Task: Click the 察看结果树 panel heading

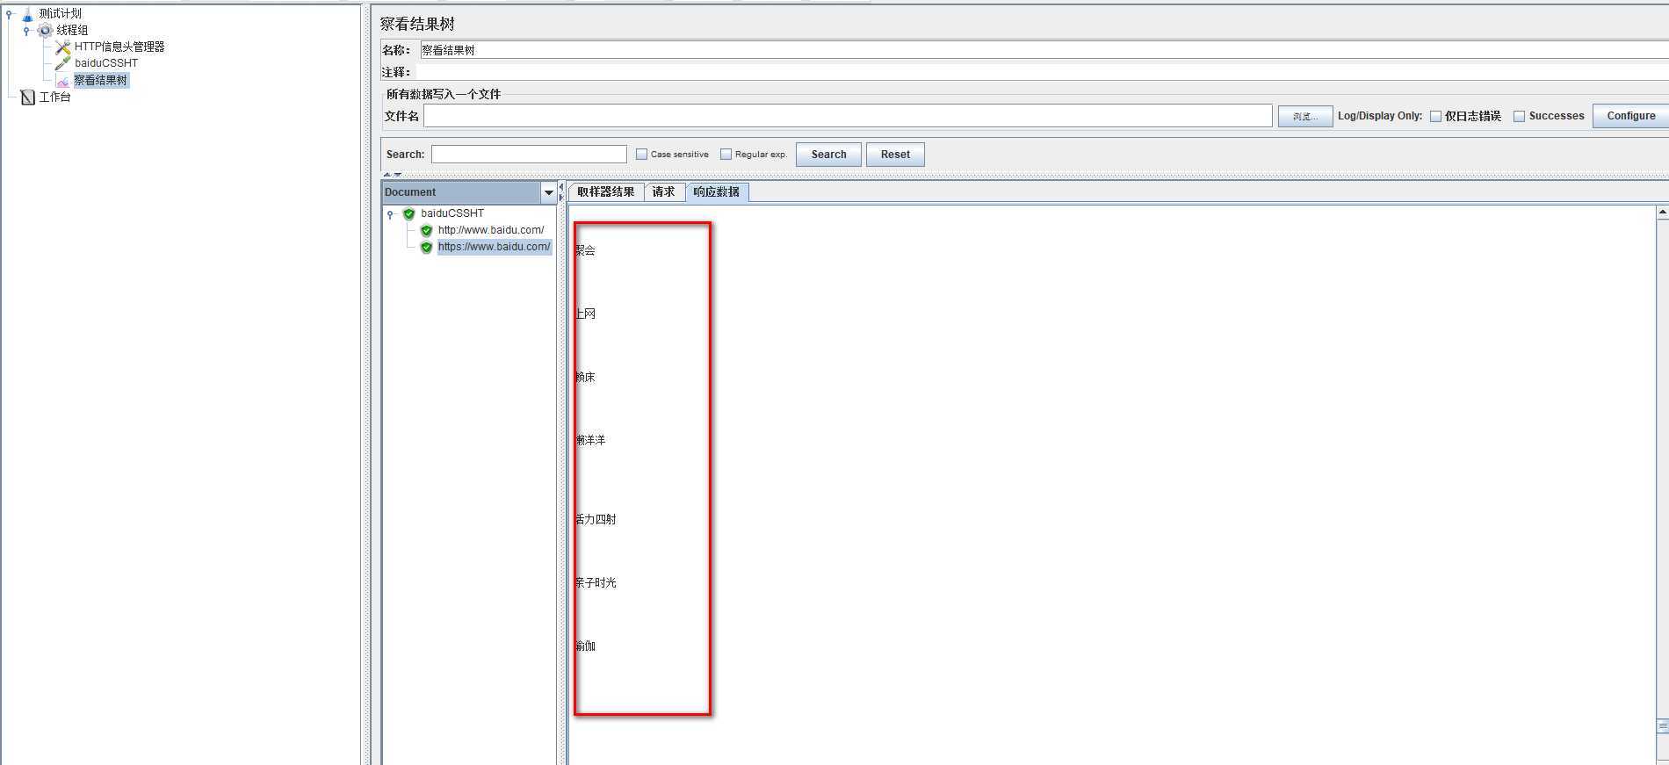Action: pyautogui.click(x=417, y=25)
